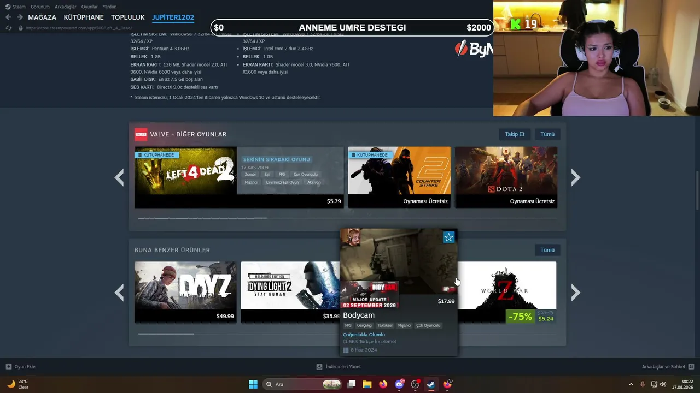This screenshot has width=700, height=393.
Task: Show previous similar products with left arrow
Action: pos(119,293)
